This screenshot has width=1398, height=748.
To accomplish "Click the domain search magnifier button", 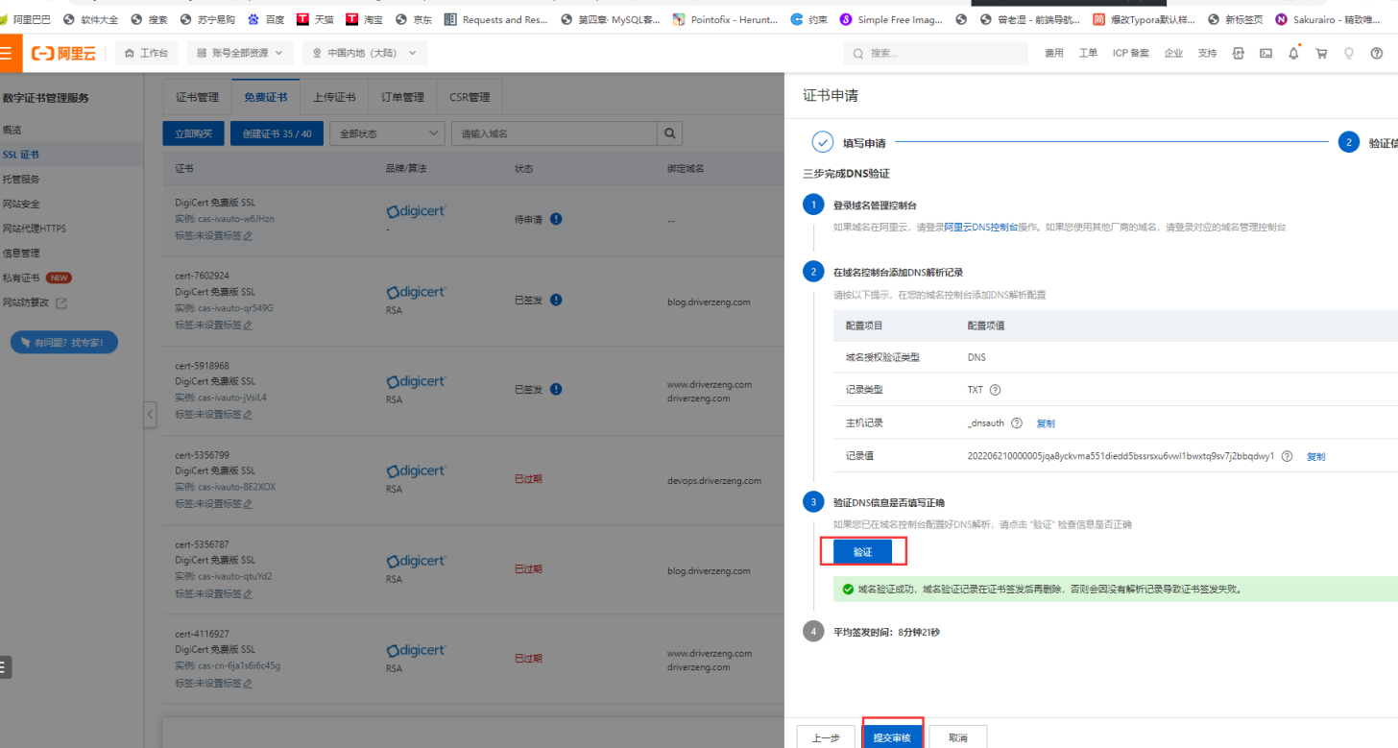I will pyautogui.click(x=670, y=133).
